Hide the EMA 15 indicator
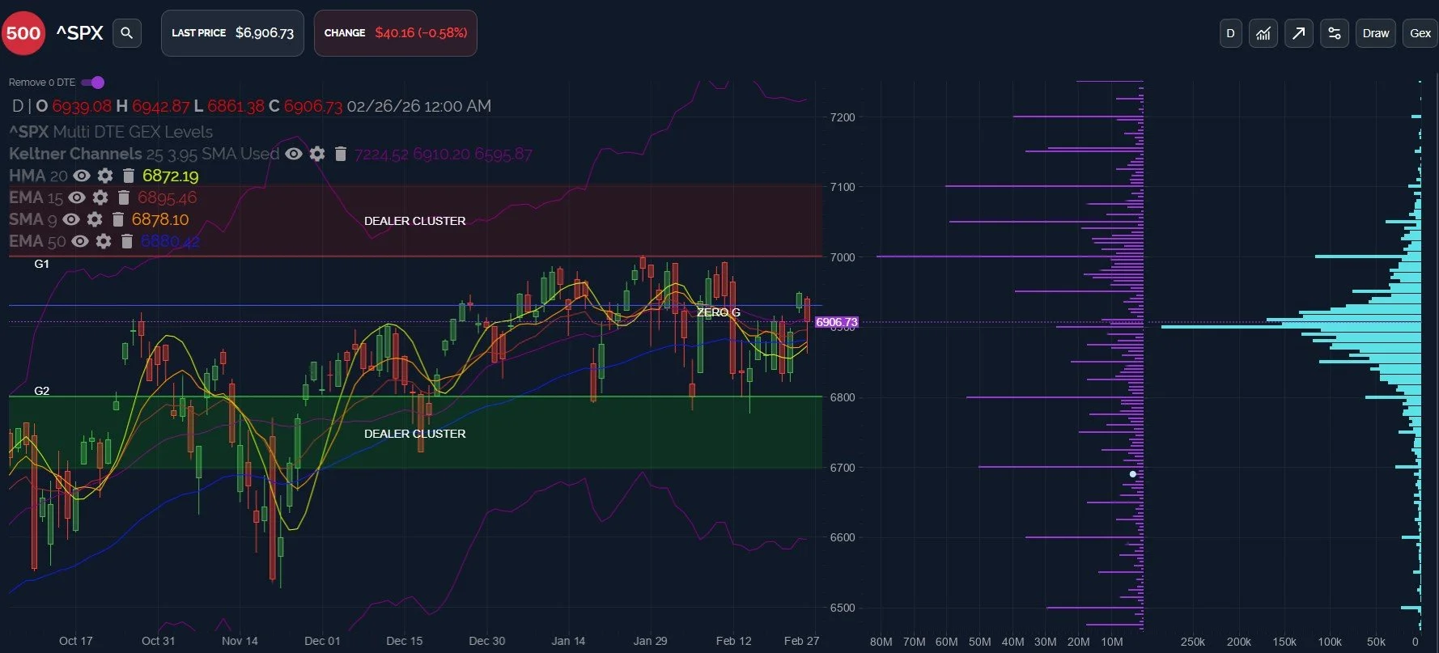1439x653 pixels. (77, 197)
